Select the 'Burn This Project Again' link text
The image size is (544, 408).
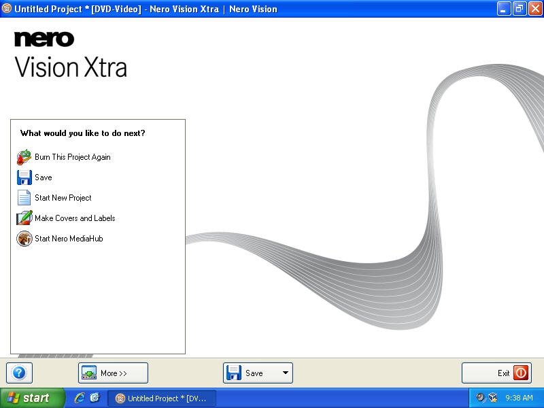73,157
